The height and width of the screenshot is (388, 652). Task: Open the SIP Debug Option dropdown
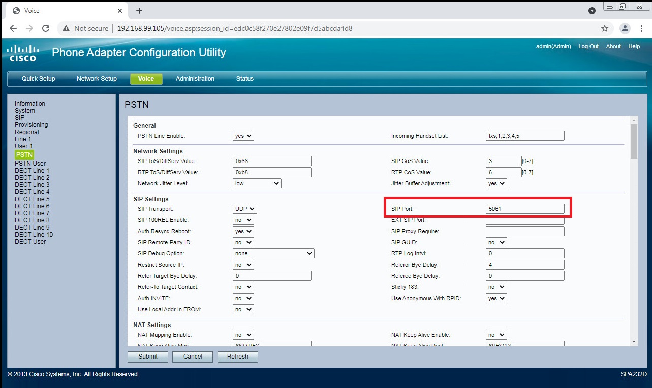273,253
